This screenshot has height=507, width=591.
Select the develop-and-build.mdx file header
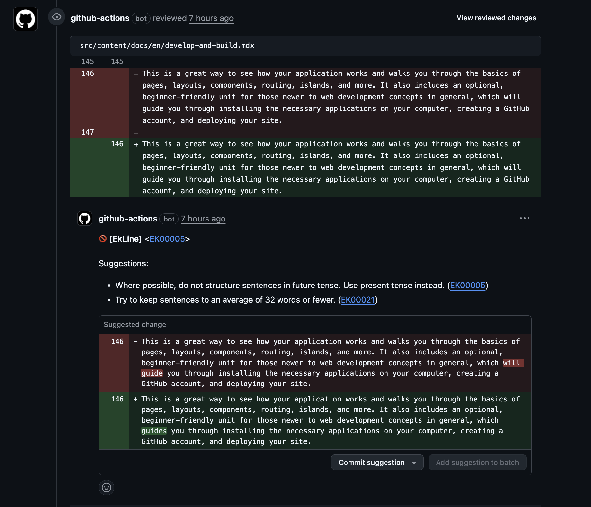(167, 45)
